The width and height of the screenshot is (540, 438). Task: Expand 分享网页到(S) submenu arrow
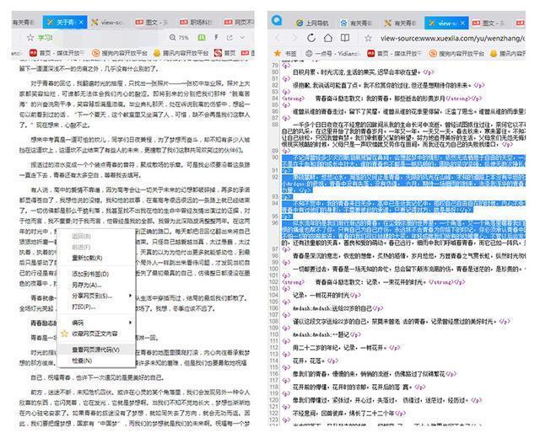click(130, 296)
